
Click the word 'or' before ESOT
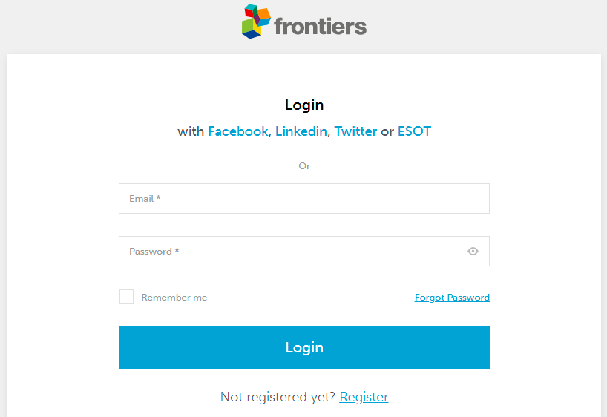(387, 131)
